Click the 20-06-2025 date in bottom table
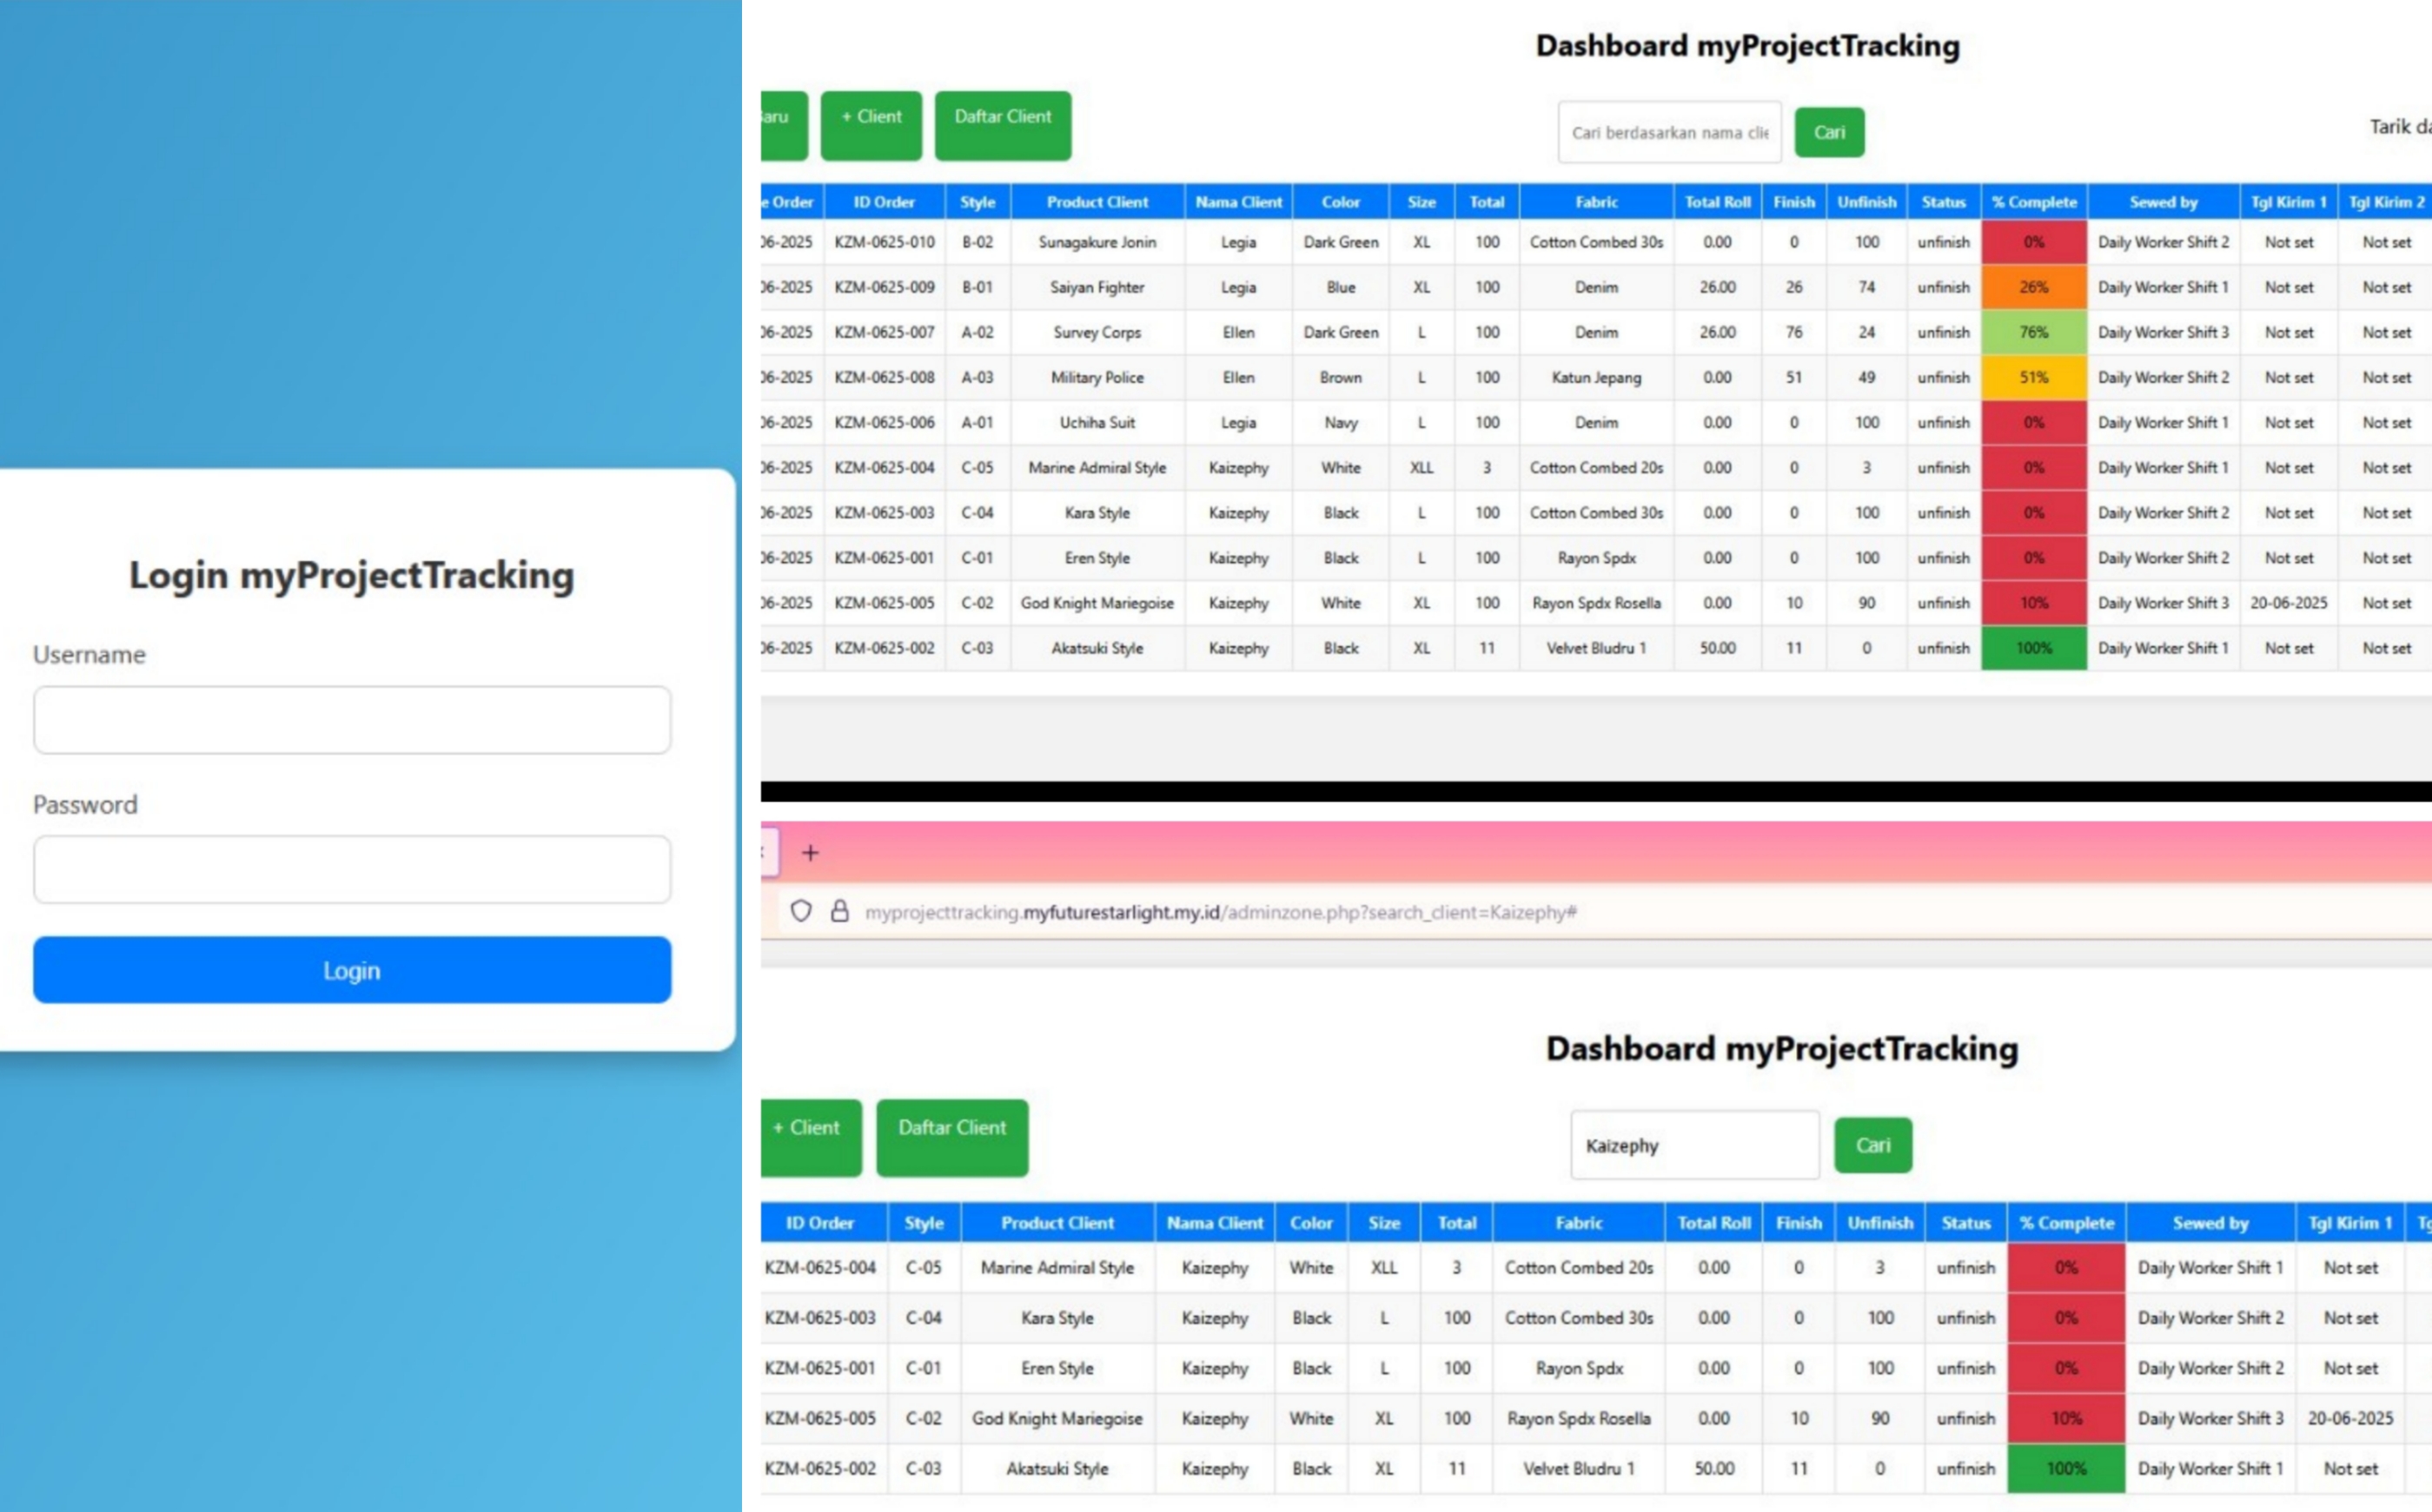Image resolution: width=2432 pixels, height=1512 pixels. pyautogui.click(x=2350, y=1418)
